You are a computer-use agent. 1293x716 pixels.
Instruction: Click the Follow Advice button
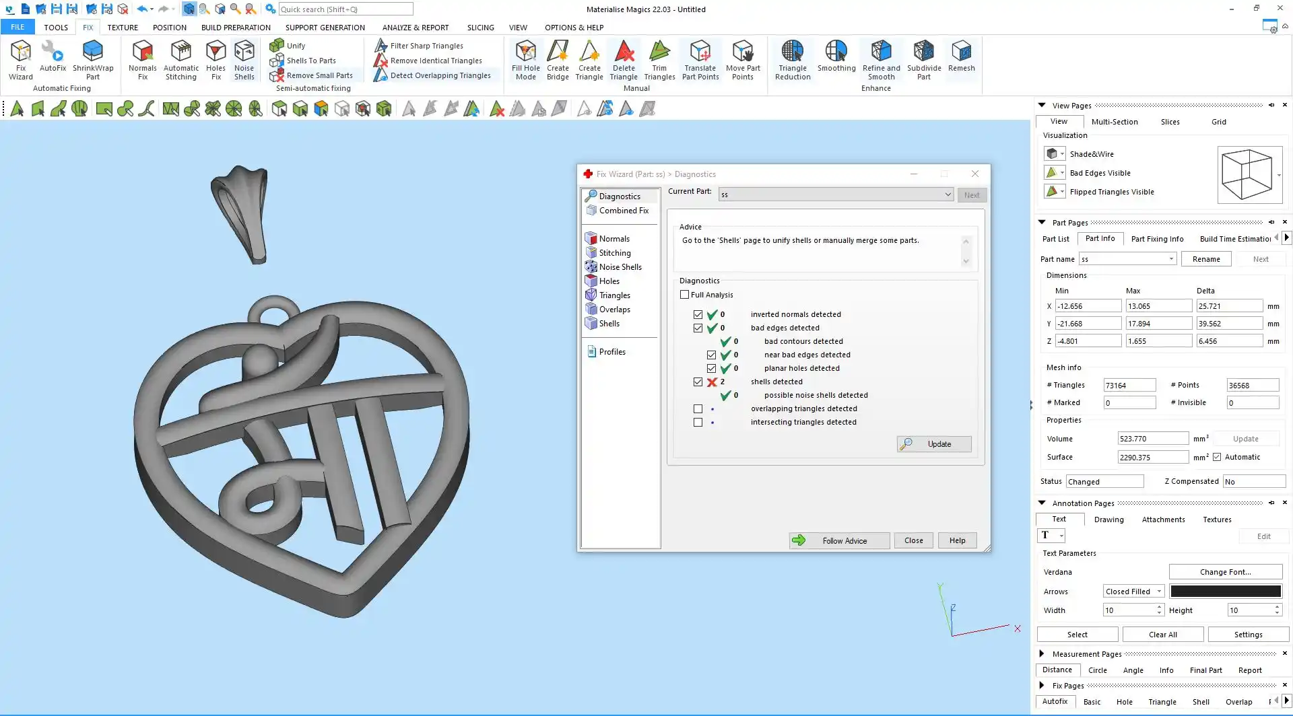tap(839, 540)
